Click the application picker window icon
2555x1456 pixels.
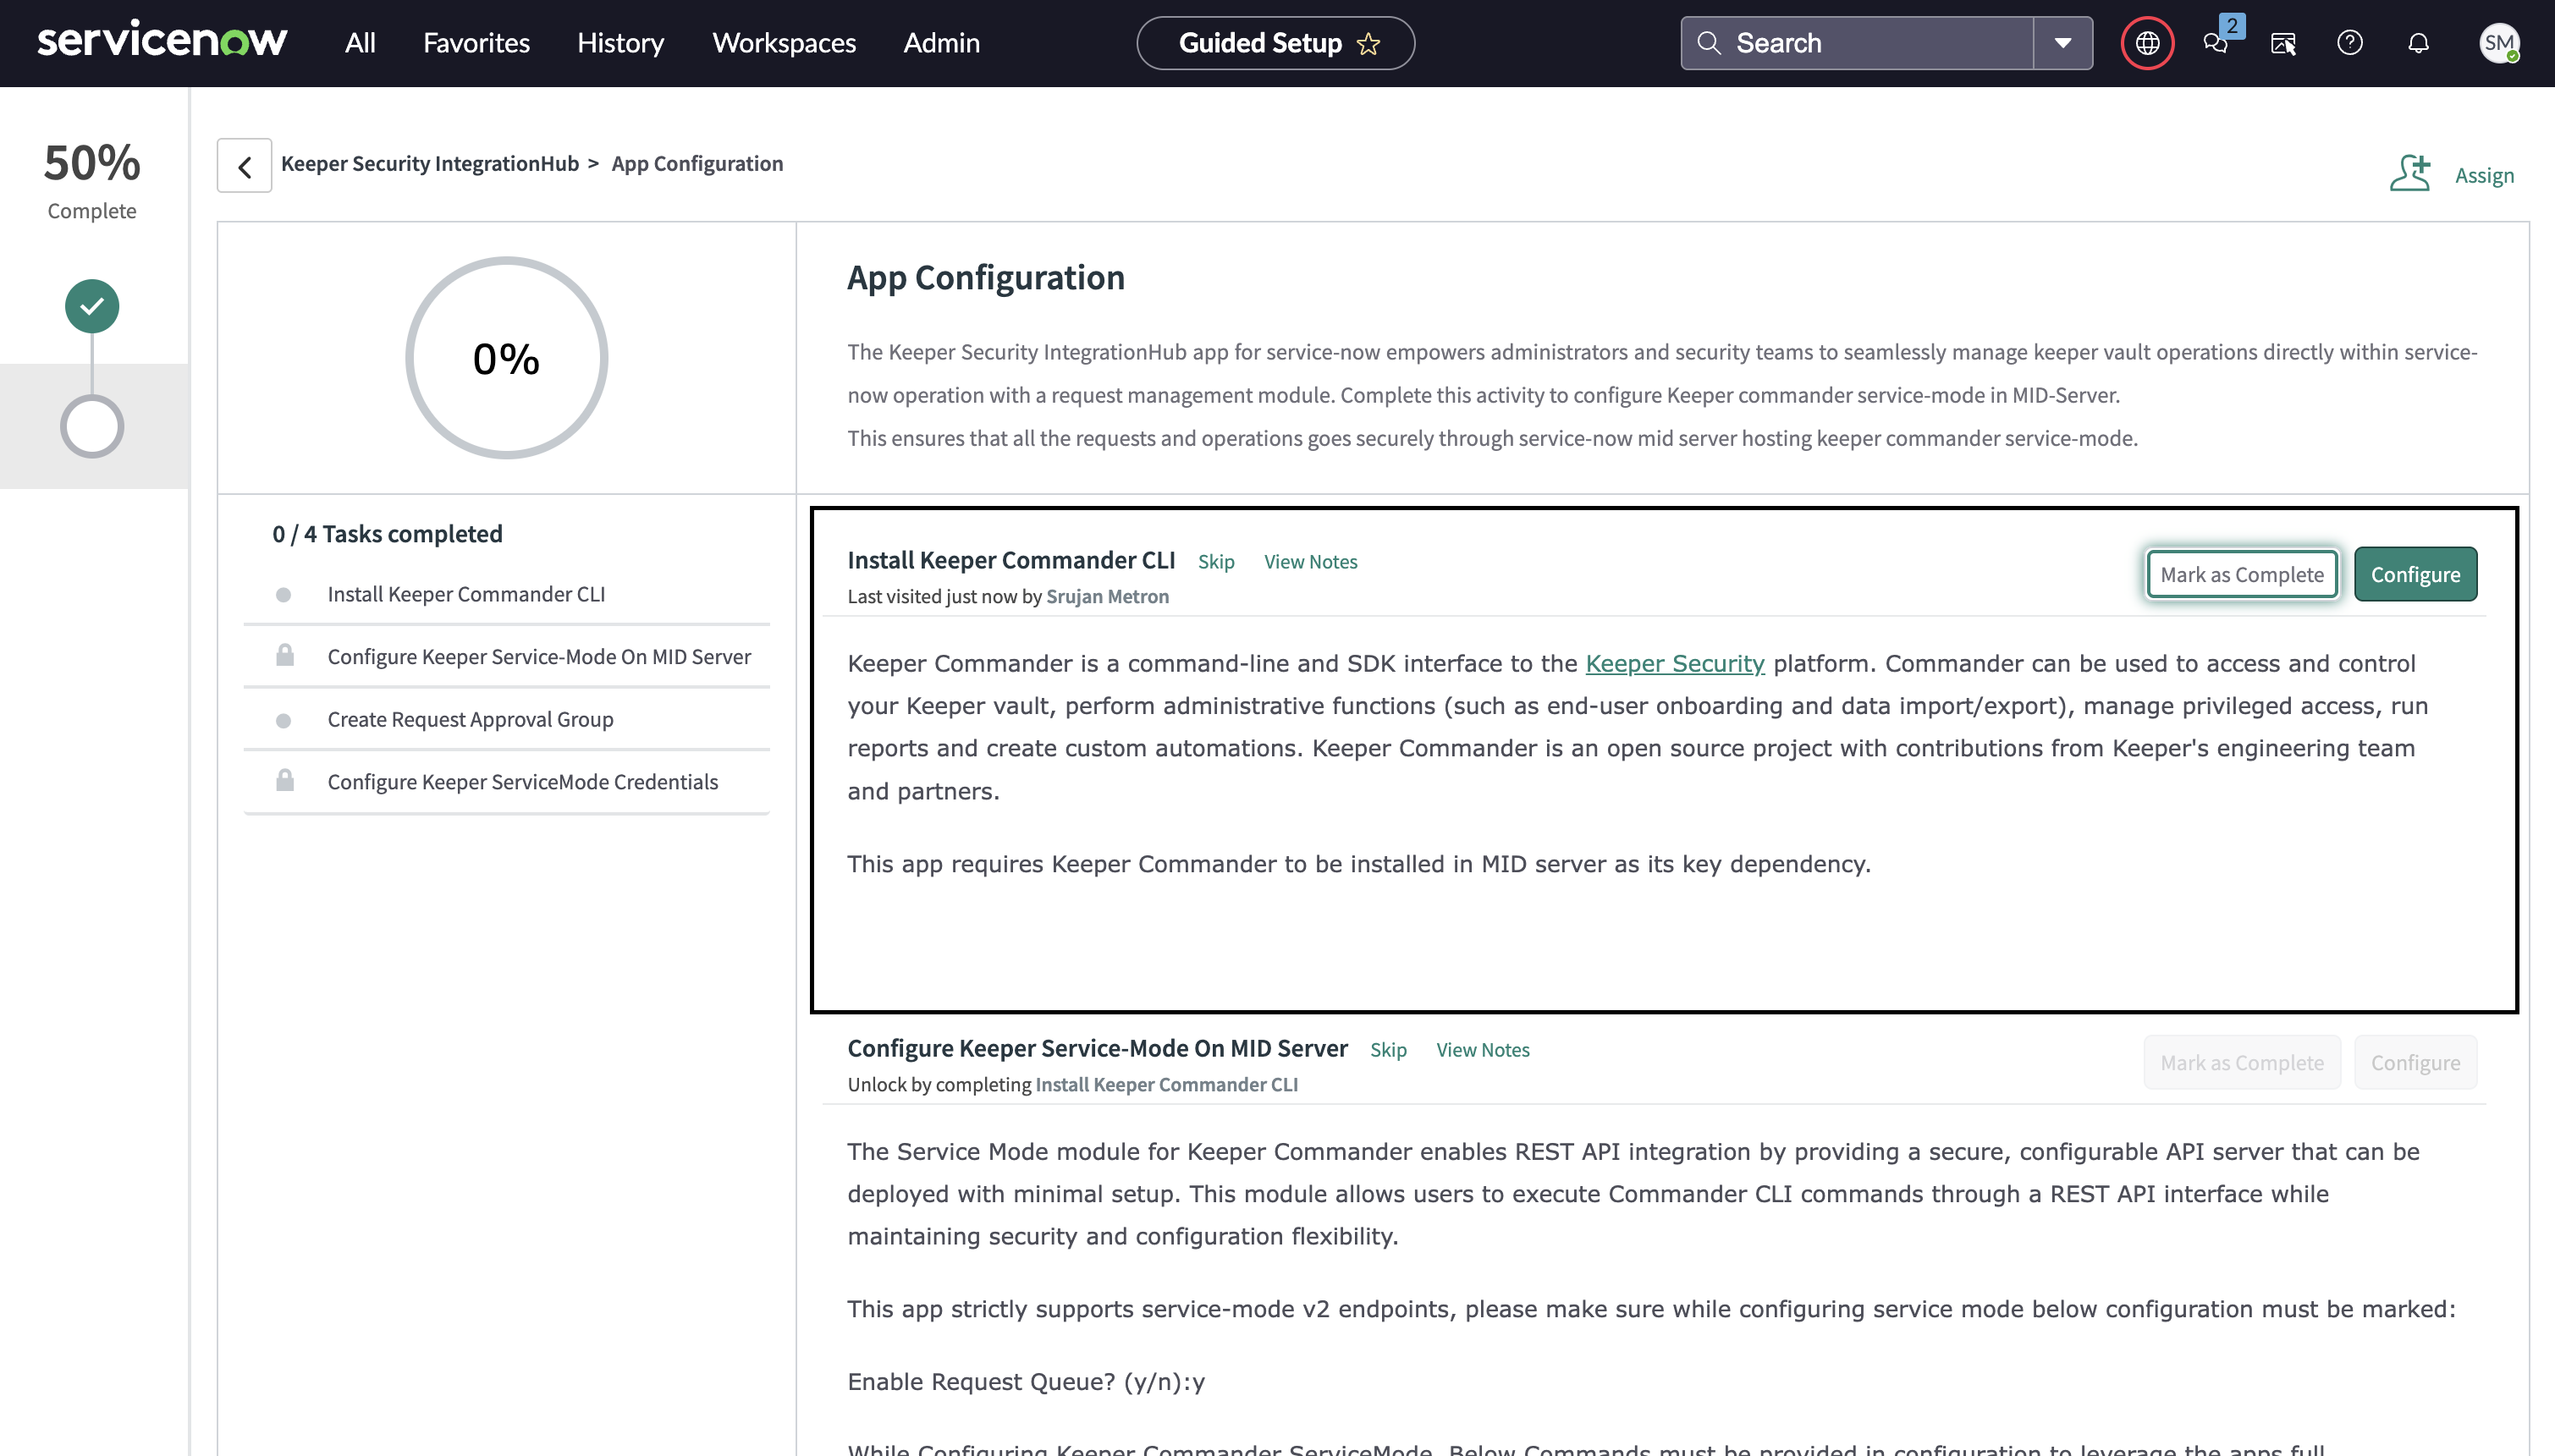coord(2283,43)
